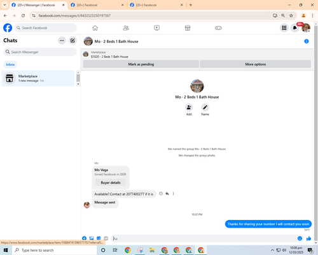
Task: Open File Explorer from taskbar
Action: tap(152, 250)
